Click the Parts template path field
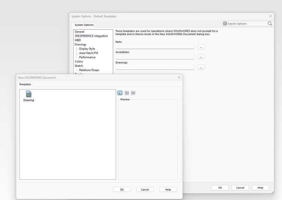282x200 pixels. tap(155, 46)
